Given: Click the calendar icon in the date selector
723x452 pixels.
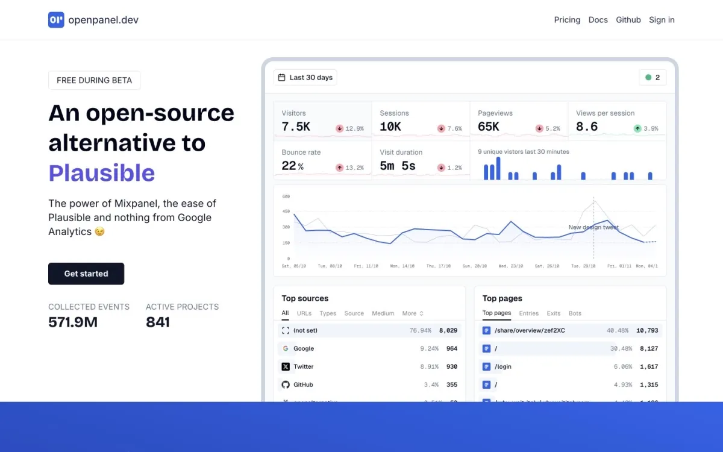Looking at the screenshot, I should [281, 77].
